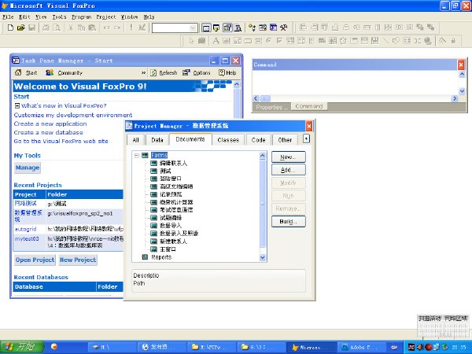The height and width of the screenshot is (354, 472).
Task: Click the Command window's Properties tab
Action: coord(271,107)
